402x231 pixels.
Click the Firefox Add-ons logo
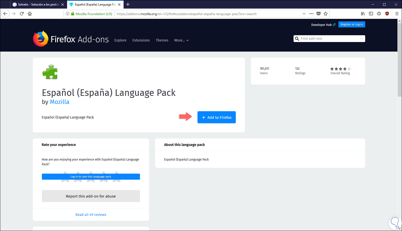(x=71, y=39)
